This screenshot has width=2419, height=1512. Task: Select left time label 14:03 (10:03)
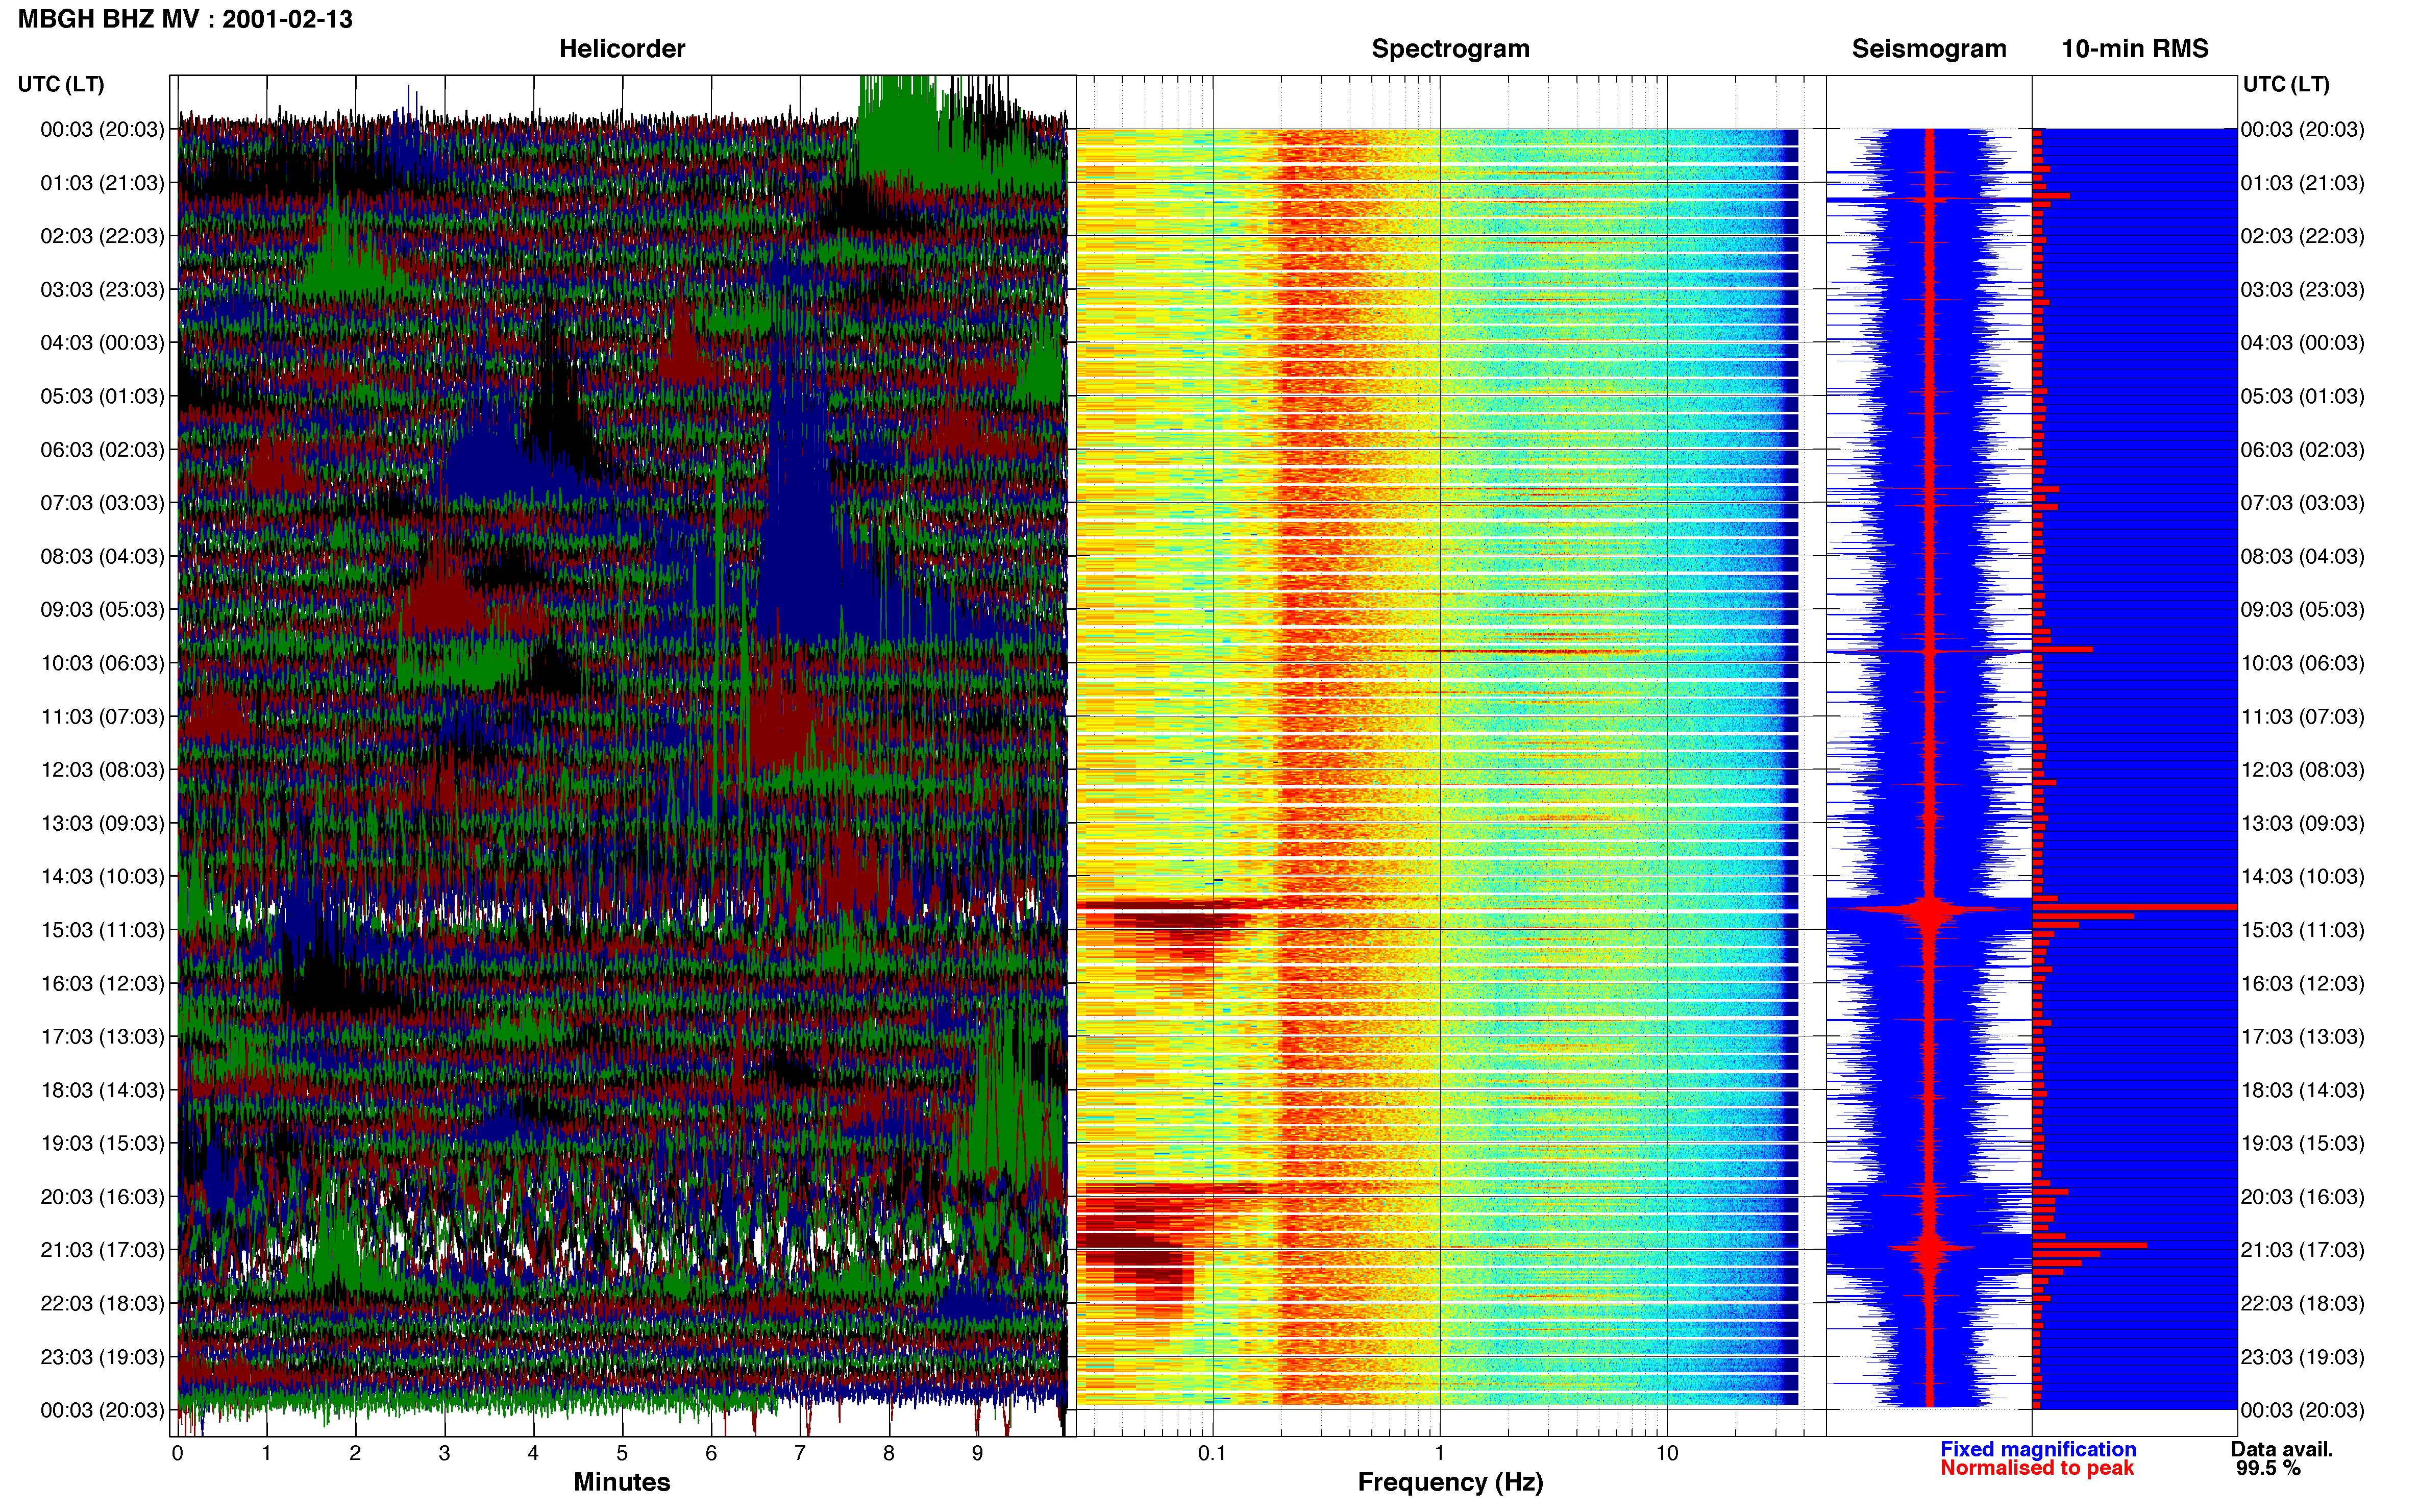pos(102,877)
